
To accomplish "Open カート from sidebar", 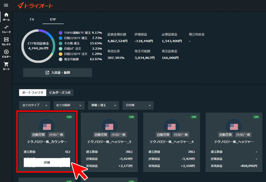I will (x=6, y=66).
